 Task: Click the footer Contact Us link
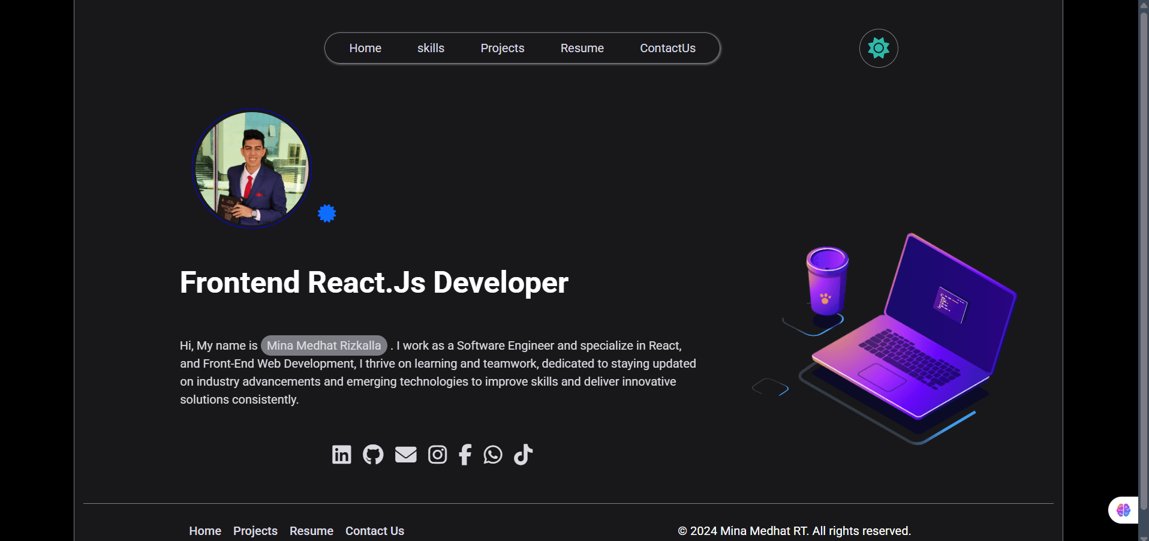(x=375, y=531)
